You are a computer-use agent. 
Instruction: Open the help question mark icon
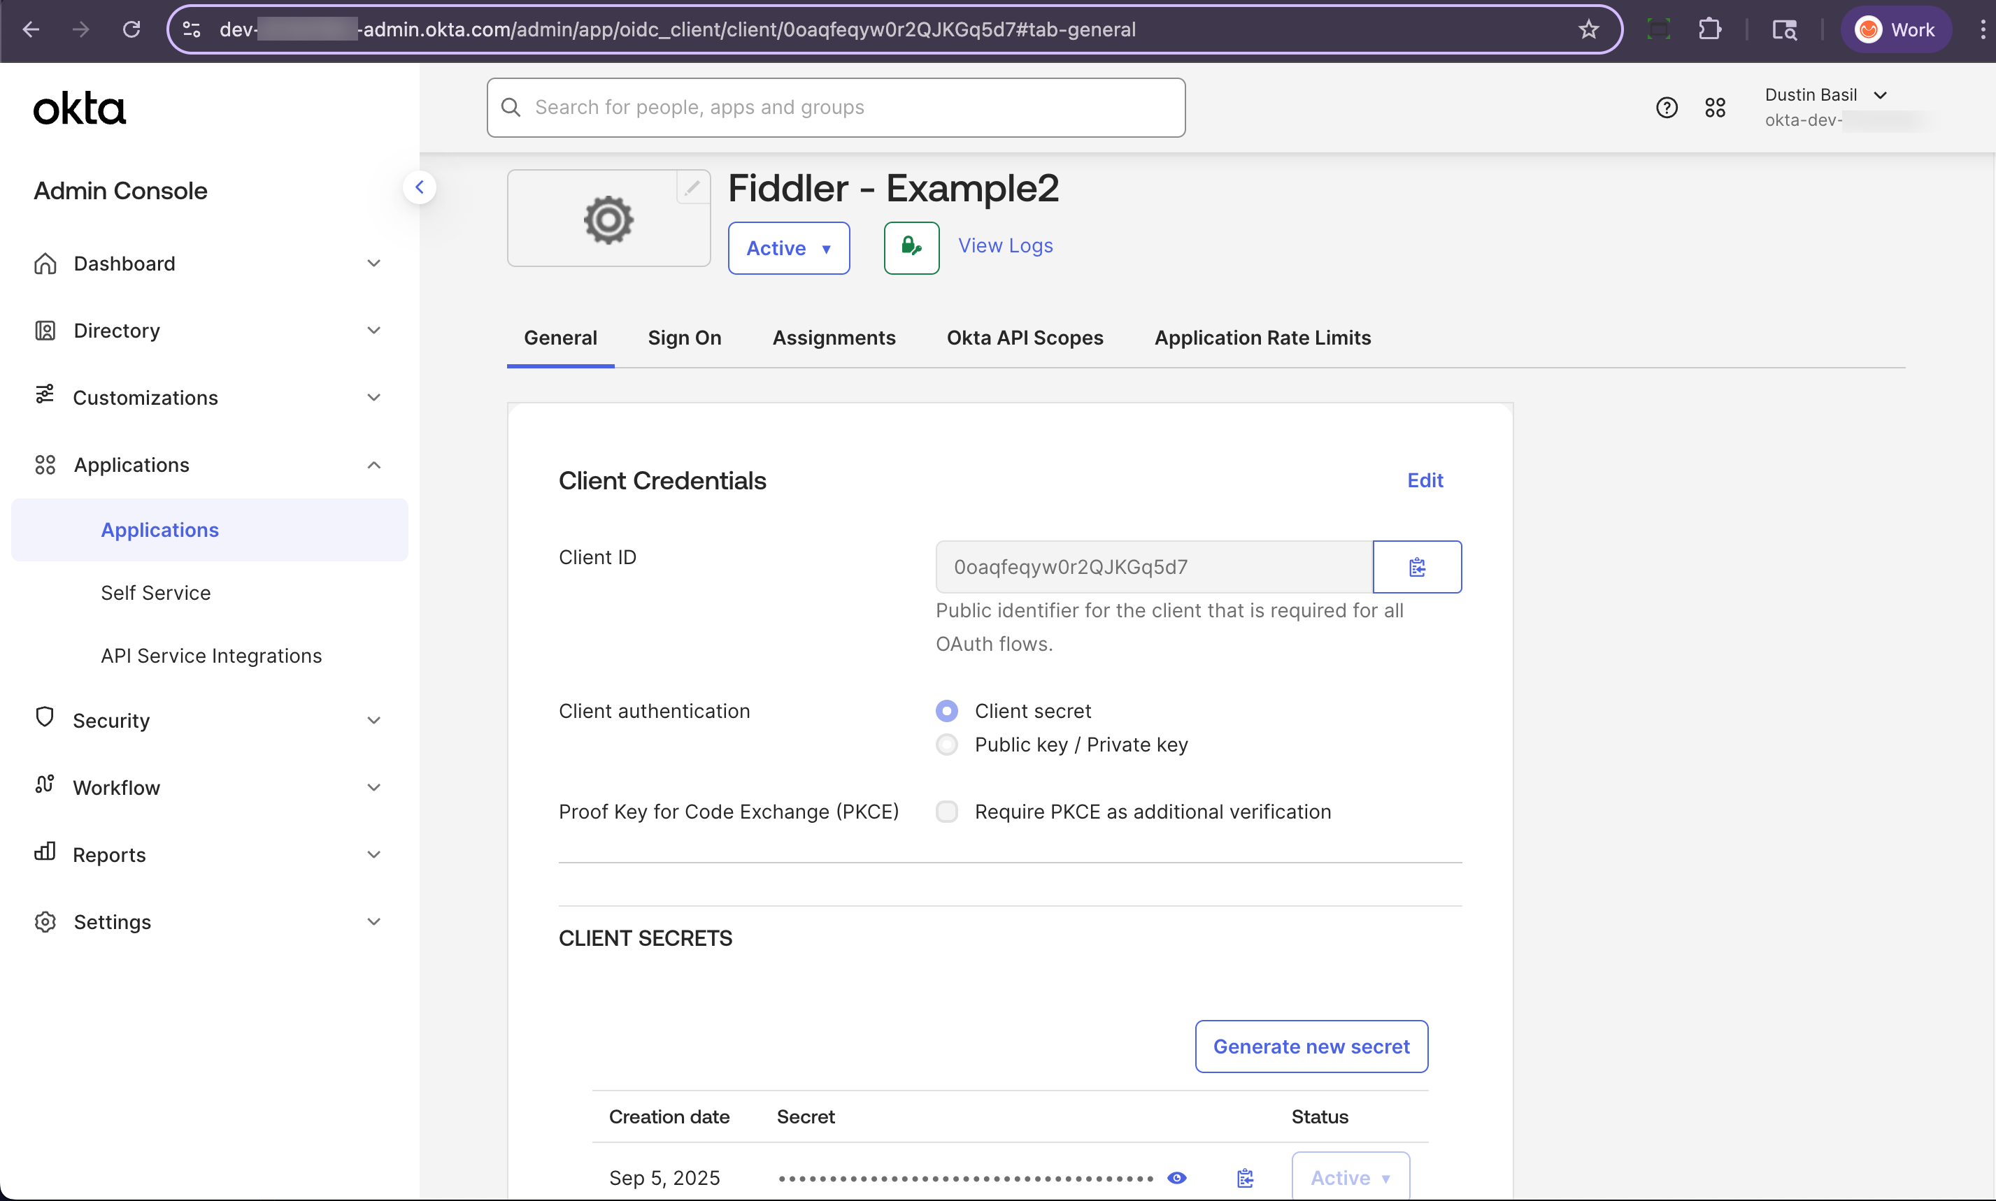(x=1666, y=107)
